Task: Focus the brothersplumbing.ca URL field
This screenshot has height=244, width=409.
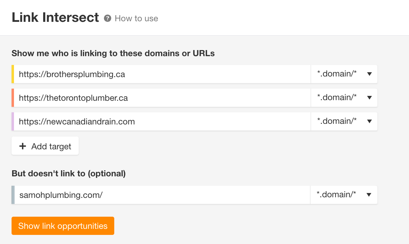Action: click(162, 74)
